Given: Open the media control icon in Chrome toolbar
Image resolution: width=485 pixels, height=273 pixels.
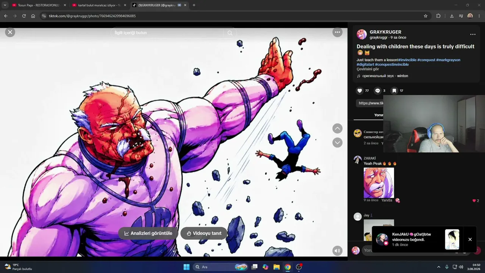Looking at the screenshot, I should pos(461,16).
